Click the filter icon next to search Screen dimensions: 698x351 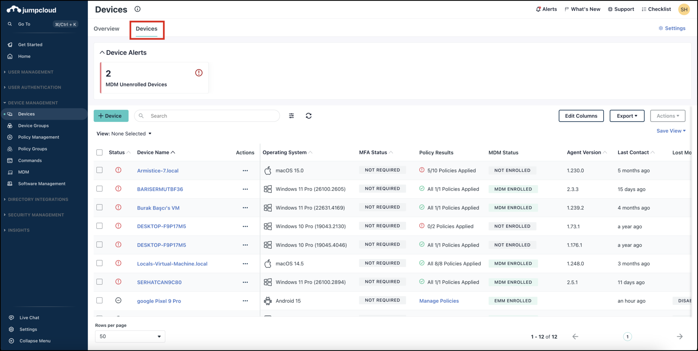291,116
